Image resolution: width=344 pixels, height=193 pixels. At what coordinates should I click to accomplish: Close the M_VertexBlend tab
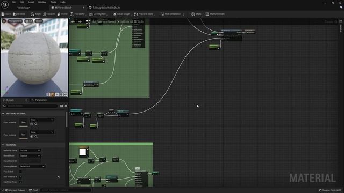click(83, 8)
